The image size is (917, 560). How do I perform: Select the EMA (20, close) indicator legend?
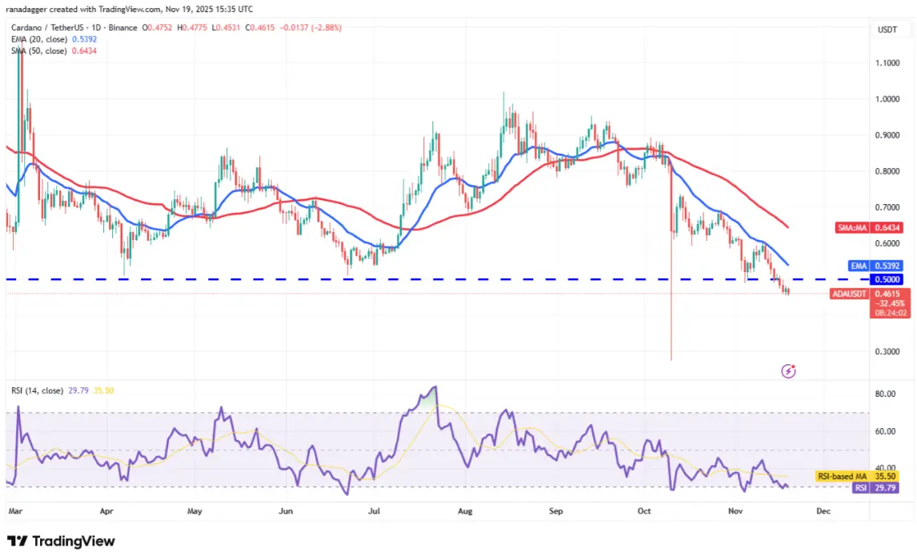point(54,39)
